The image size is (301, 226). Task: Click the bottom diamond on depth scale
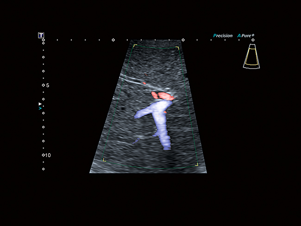44,169
